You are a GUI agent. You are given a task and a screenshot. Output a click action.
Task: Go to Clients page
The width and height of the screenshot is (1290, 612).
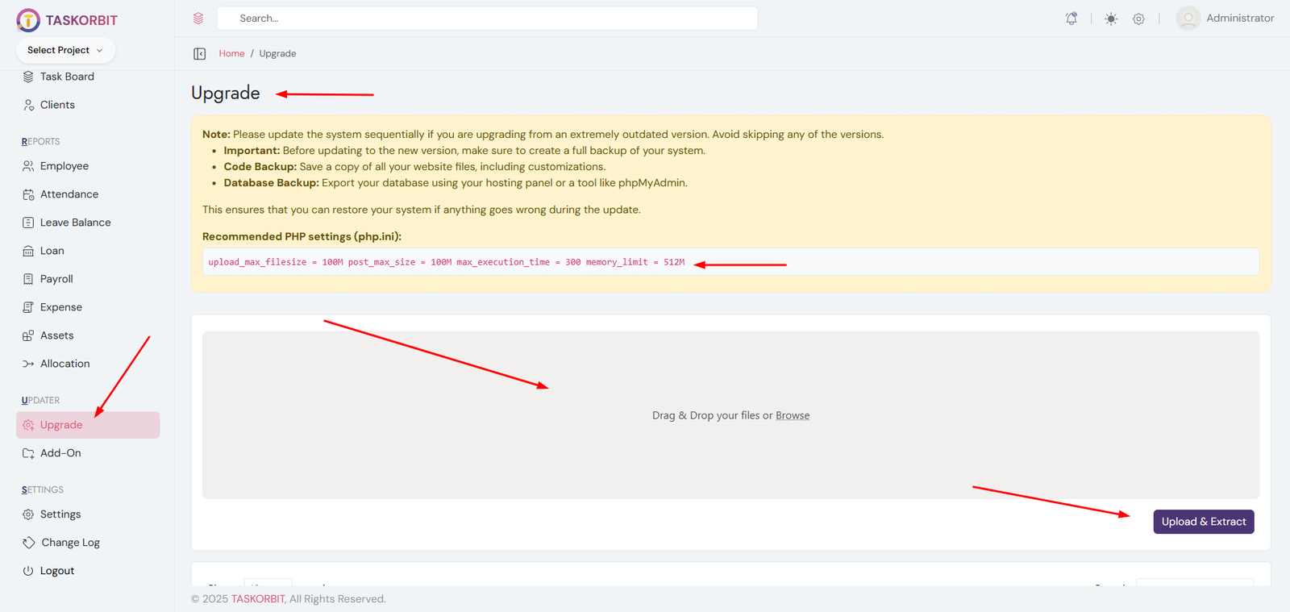(x=57, y=105)
